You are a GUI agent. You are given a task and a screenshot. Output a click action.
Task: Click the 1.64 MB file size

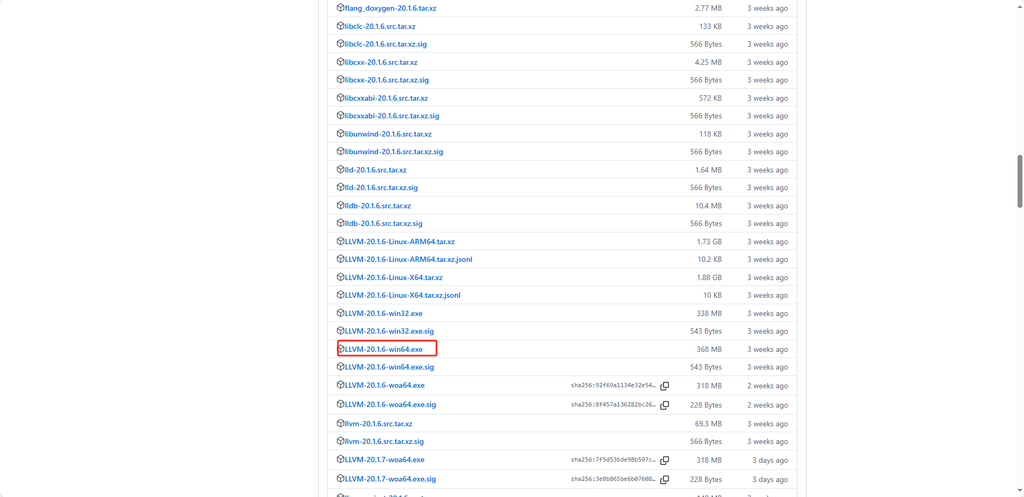click(708, 170)
